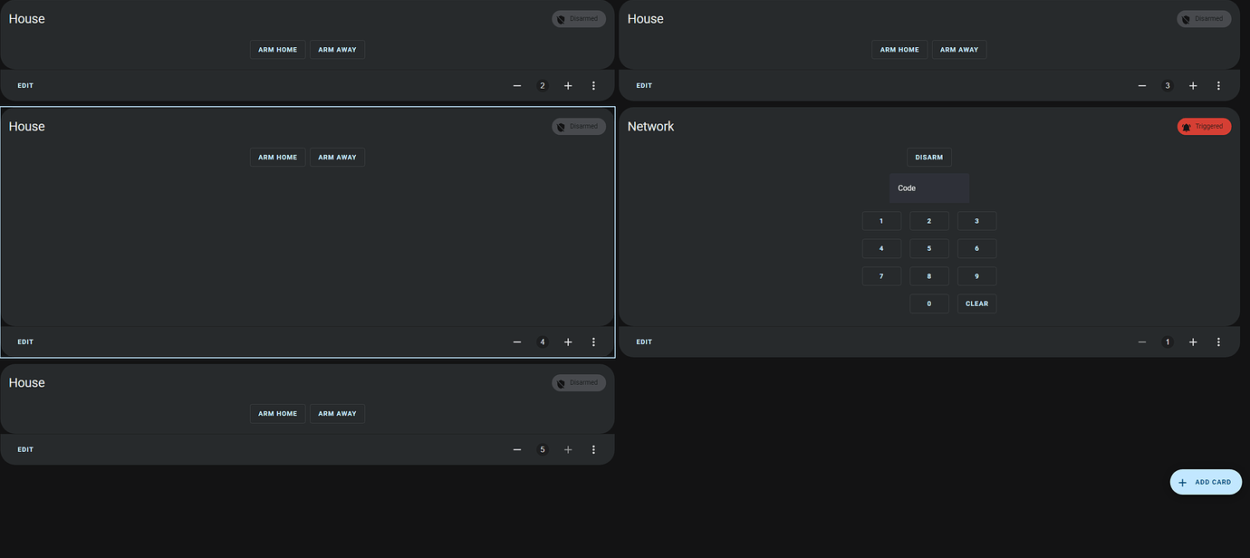1250x558 pixels.
Task: Open the overflow menu on the Network card
Action: click(x=1218, y=342)
